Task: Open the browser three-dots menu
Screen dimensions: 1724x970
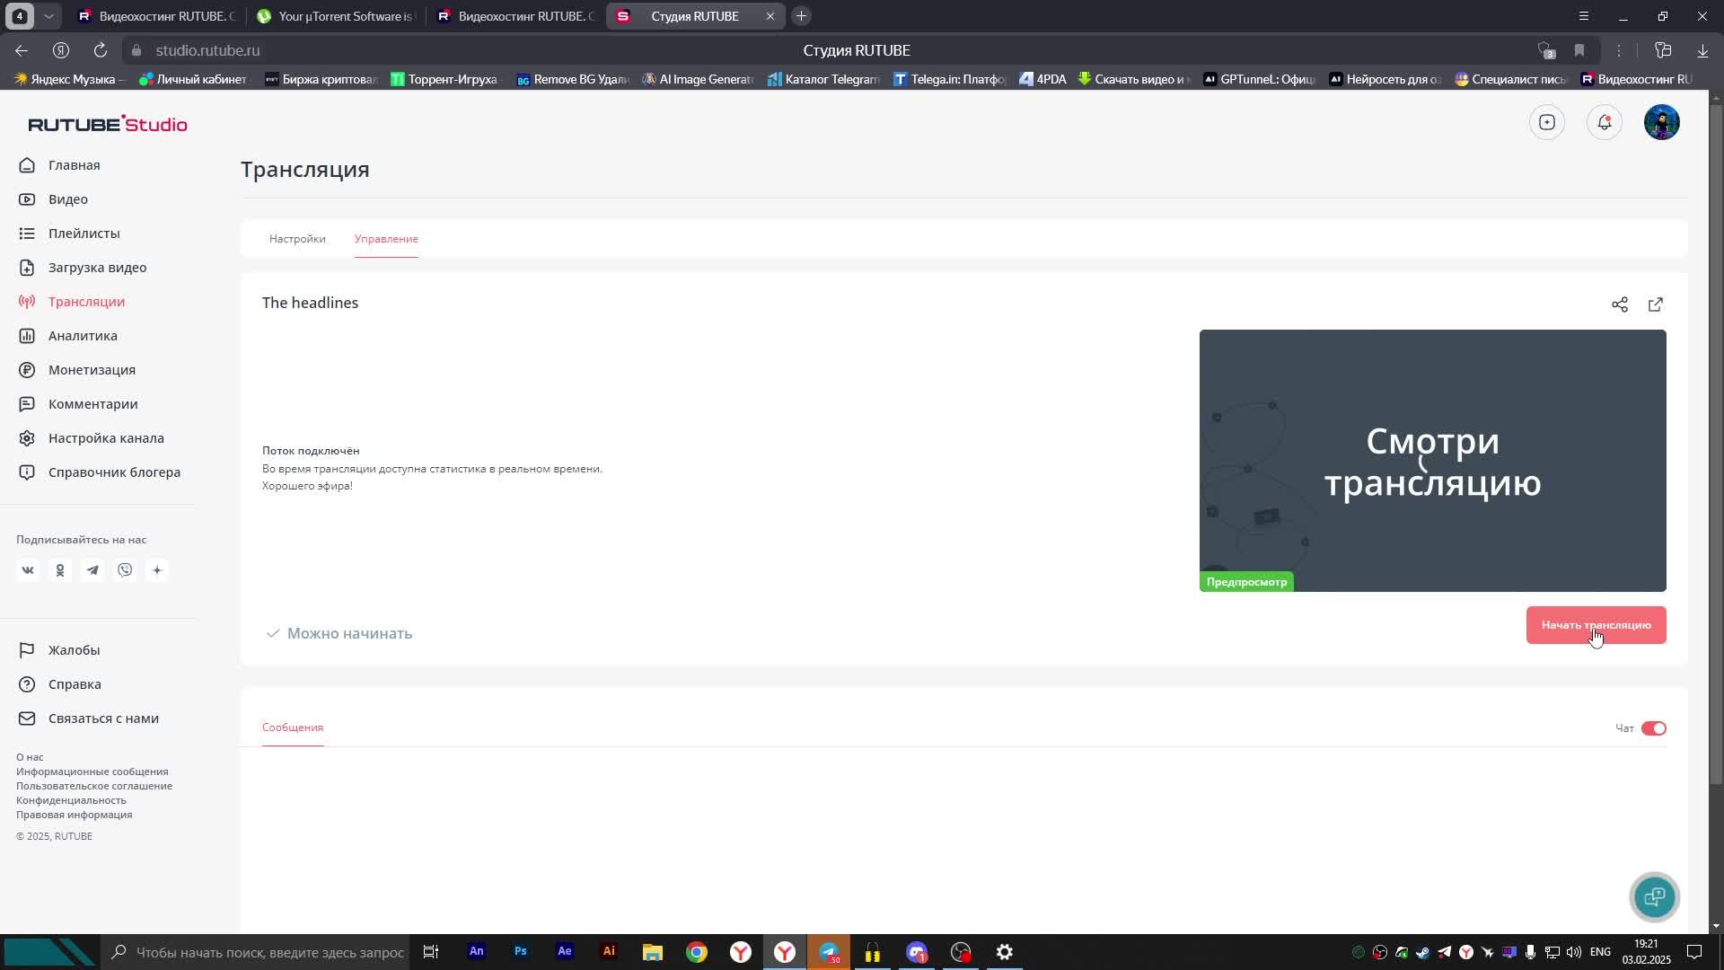Action: coord(1619,50)
